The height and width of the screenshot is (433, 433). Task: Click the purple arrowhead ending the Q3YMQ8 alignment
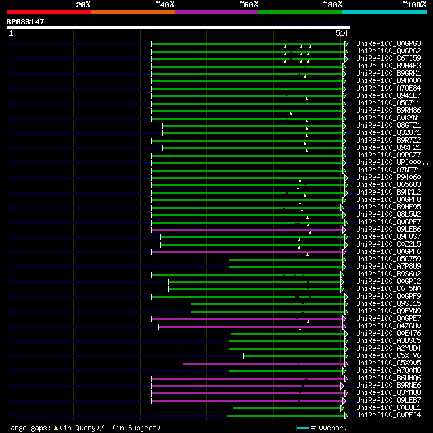tap(346, 394)
